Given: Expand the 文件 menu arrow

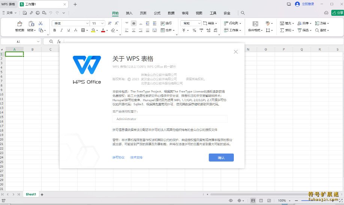Looking at the screenshot, I should (x=16, y=13).
